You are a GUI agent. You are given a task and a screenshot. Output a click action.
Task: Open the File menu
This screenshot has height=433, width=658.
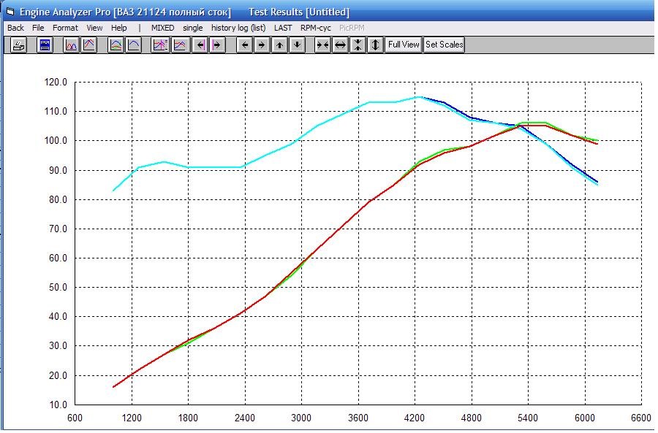(38, 28)
